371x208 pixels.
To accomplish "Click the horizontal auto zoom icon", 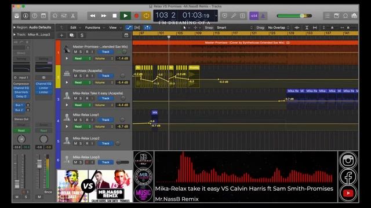I will [315, 28].
